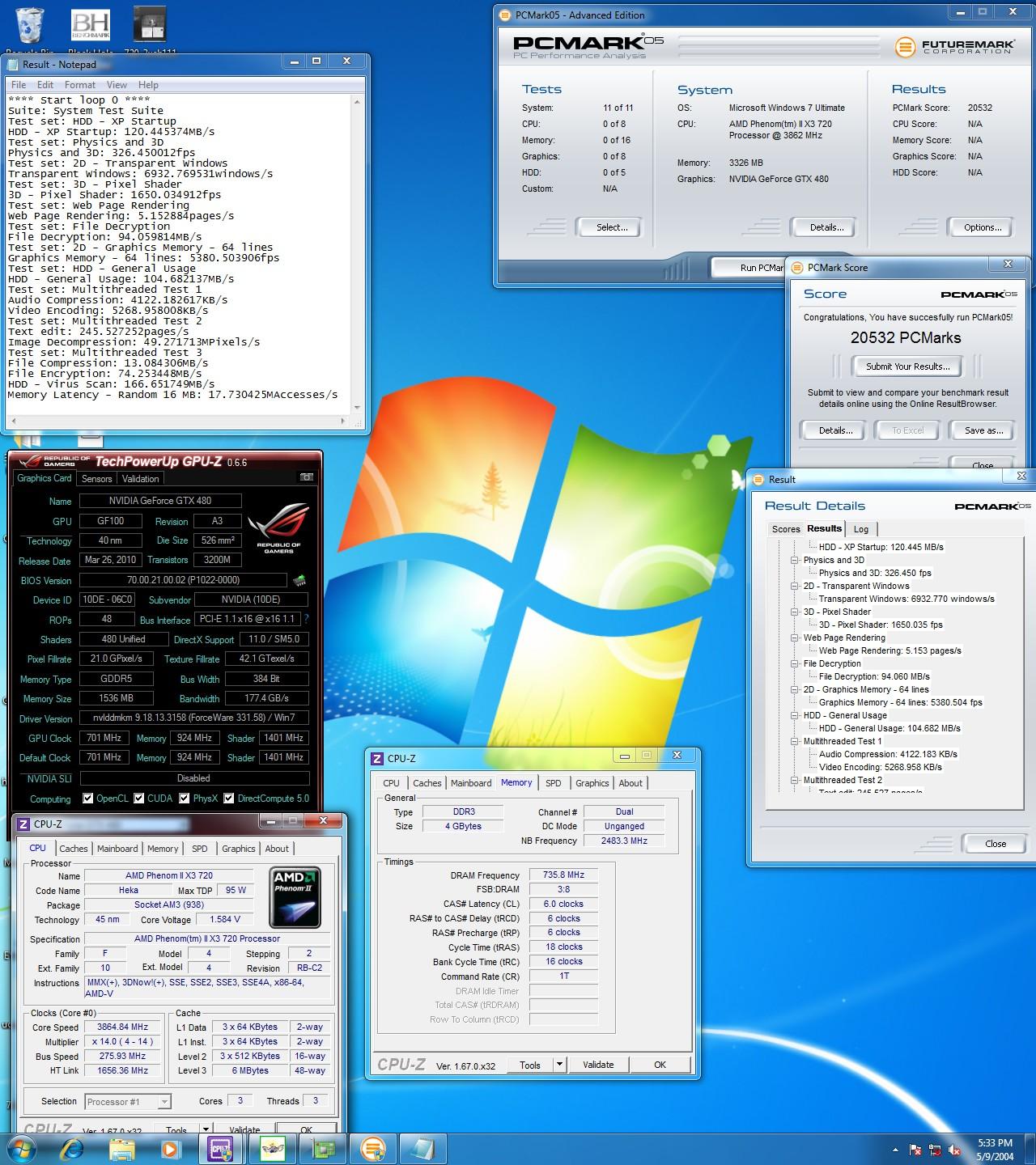Click the ROG logo in GPU-Z

click(x=278, y=527)
